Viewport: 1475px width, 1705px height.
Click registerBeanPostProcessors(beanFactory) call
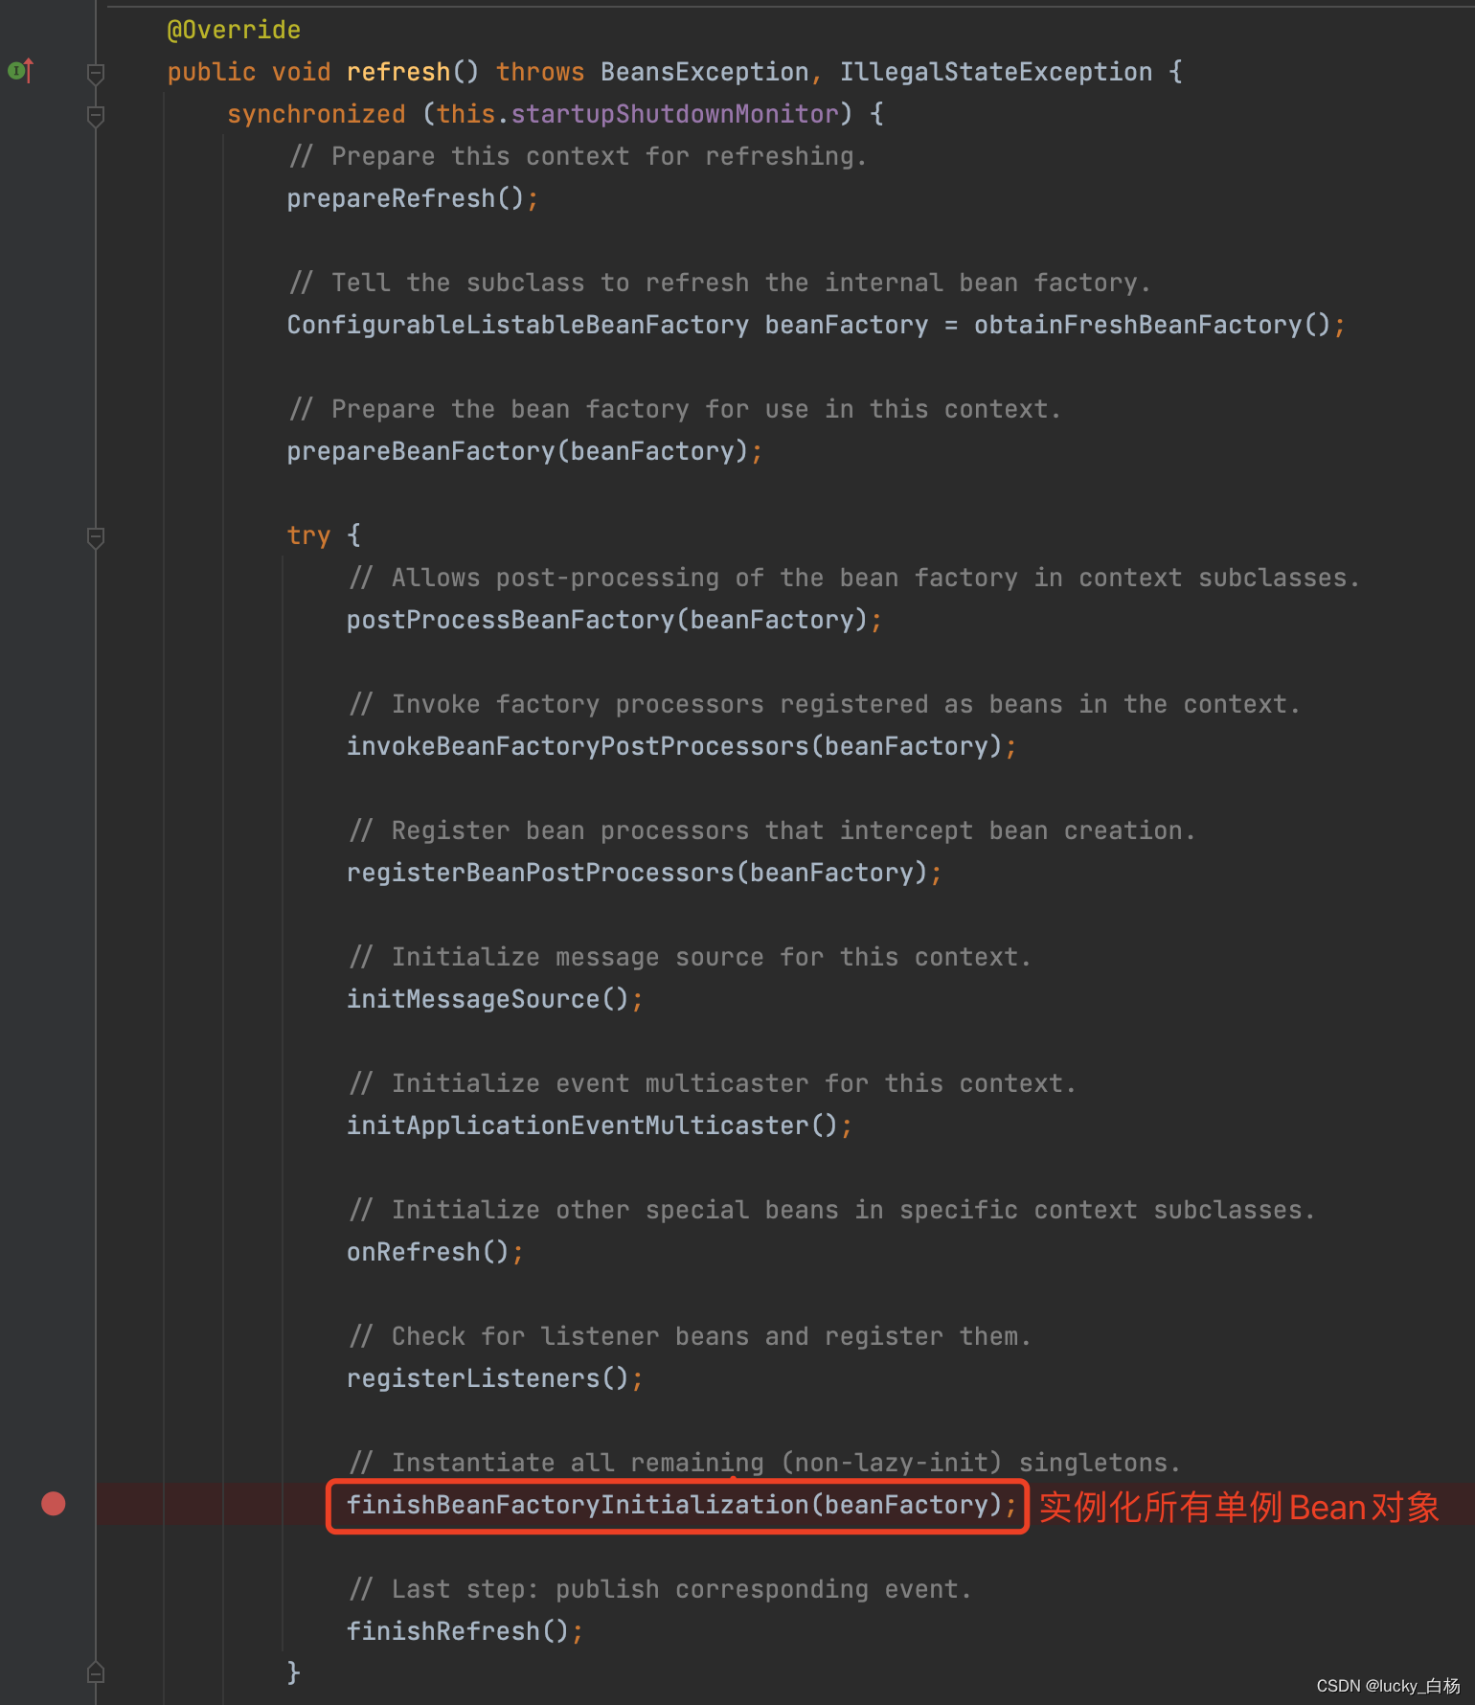[x=637, y=873]
